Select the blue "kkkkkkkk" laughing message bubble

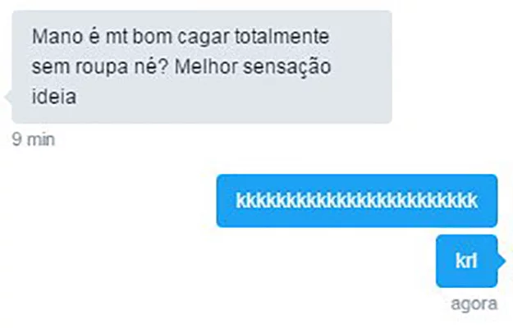point(357,201)
